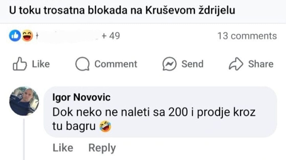Like the comment by Igor Novovic
Screen dimensions: 286x160
pos(63,148)
